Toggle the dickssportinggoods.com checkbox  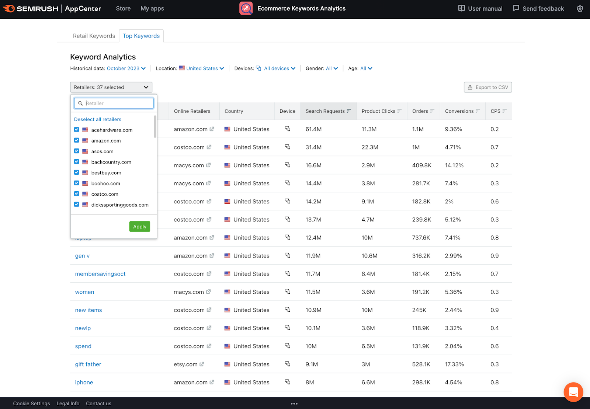click(77, 204)
